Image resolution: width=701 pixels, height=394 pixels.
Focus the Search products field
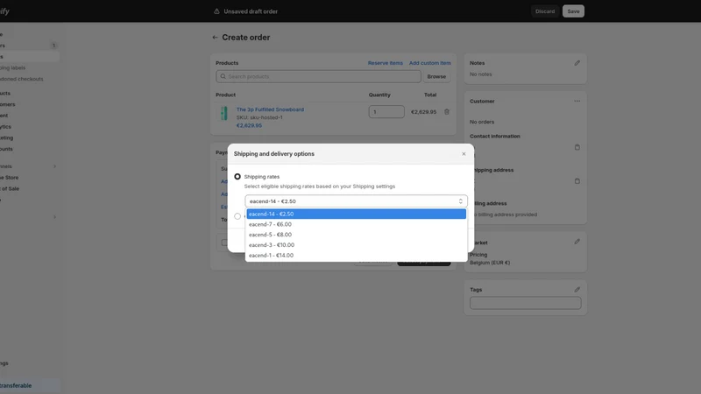[318, 76]
